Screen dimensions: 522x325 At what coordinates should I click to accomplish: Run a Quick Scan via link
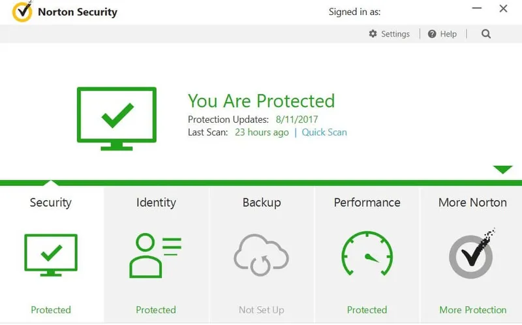coord(324,132)
